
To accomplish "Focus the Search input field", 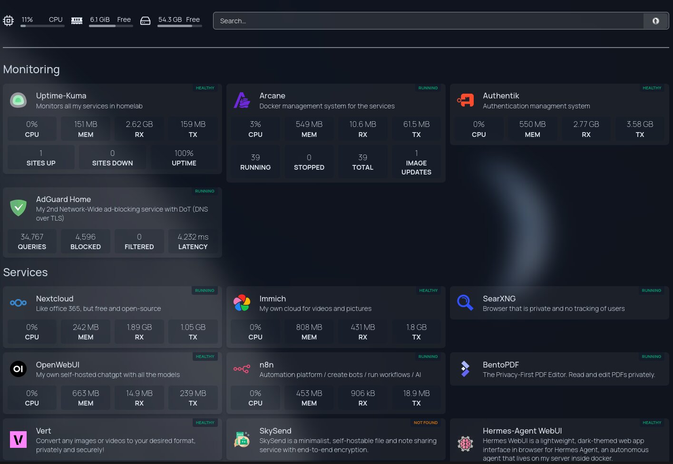I will [429, 21].
